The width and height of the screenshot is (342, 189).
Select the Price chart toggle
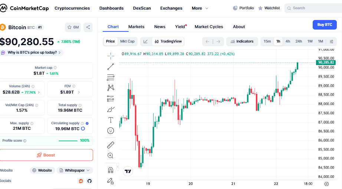click(x=111, y=41)
